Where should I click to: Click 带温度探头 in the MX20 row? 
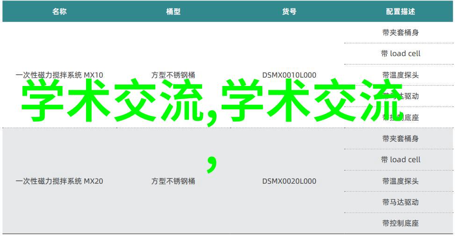(400, 181)
